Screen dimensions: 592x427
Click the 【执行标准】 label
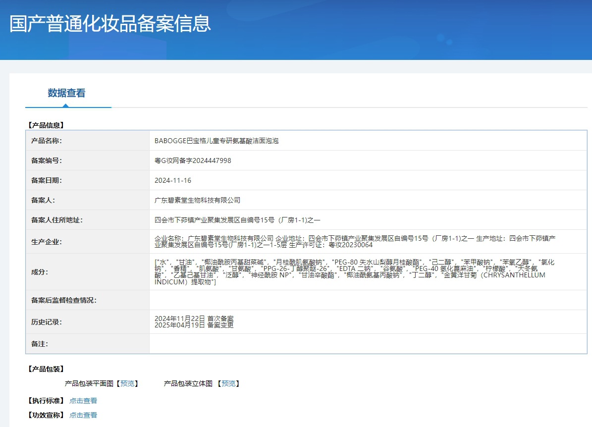[x=46, y=401]
